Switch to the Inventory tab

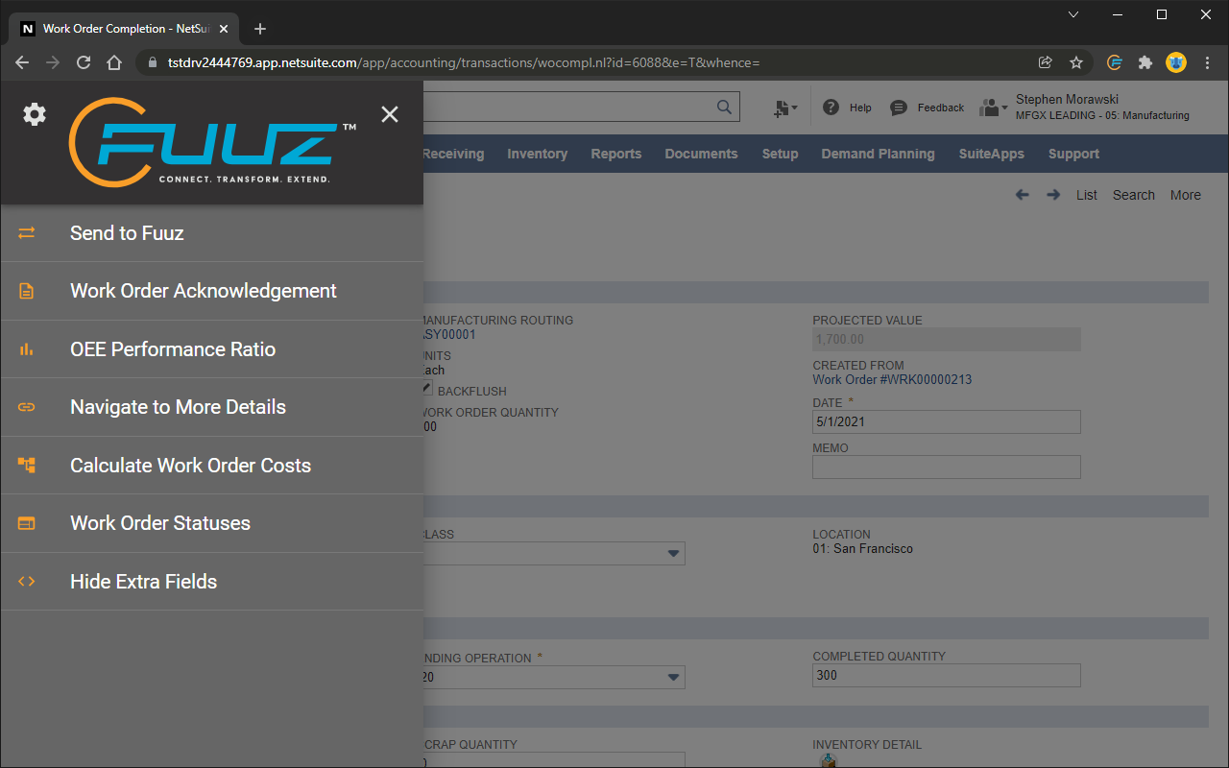coord(537,154)
